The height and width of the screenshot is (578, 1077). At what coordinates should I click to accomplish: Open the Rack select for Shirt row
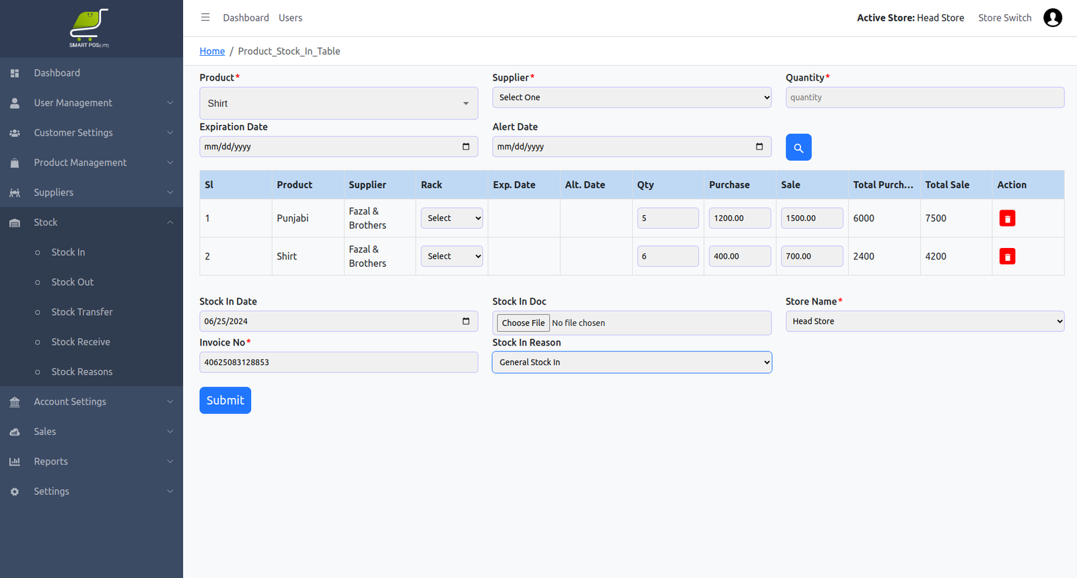tap(452, 256)
